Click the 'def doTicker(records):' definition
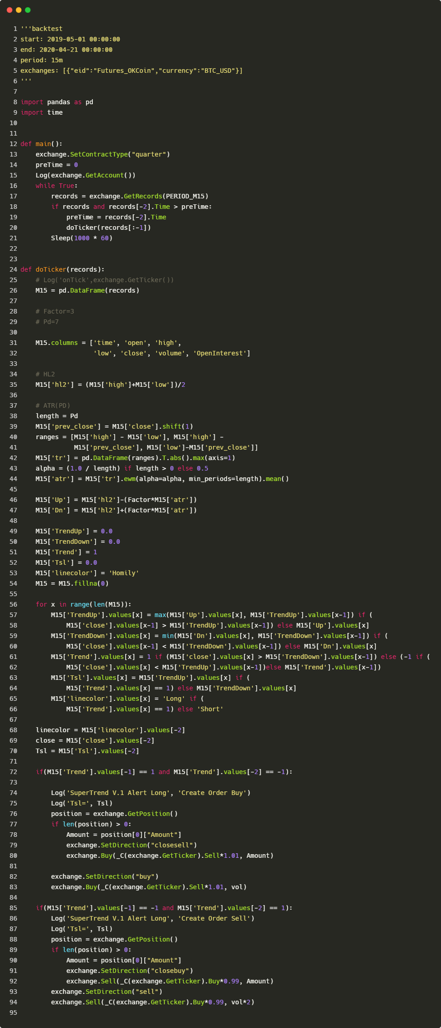 coord(62,269)
